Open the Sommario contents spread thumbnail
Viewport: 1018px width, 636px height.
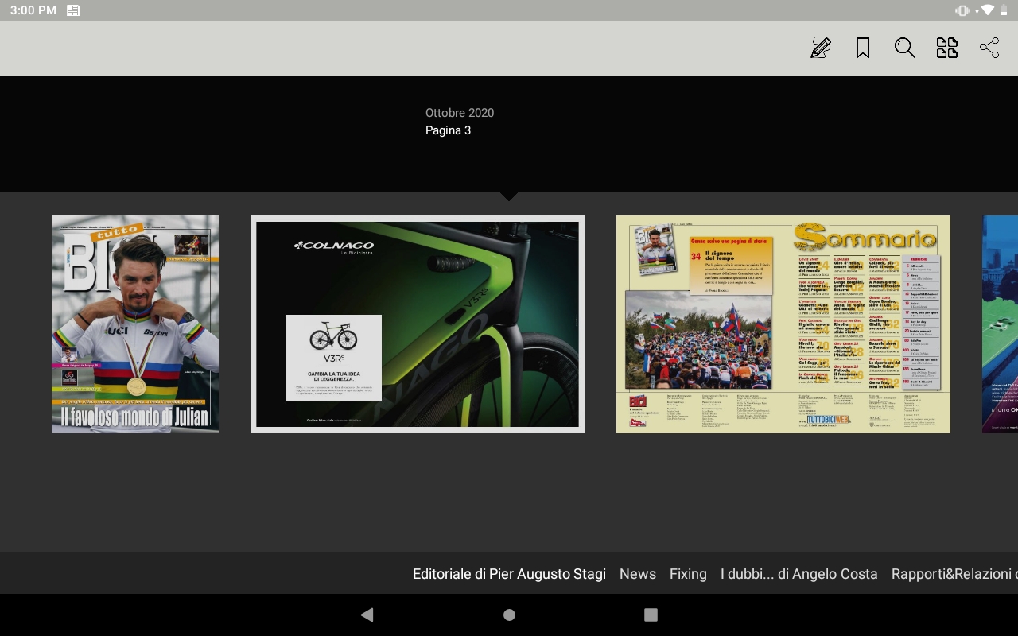[783, 324]
